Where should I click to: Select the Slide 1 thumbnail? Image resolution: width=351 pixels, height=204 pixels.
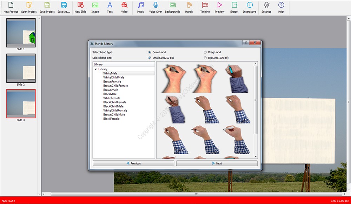21,33
